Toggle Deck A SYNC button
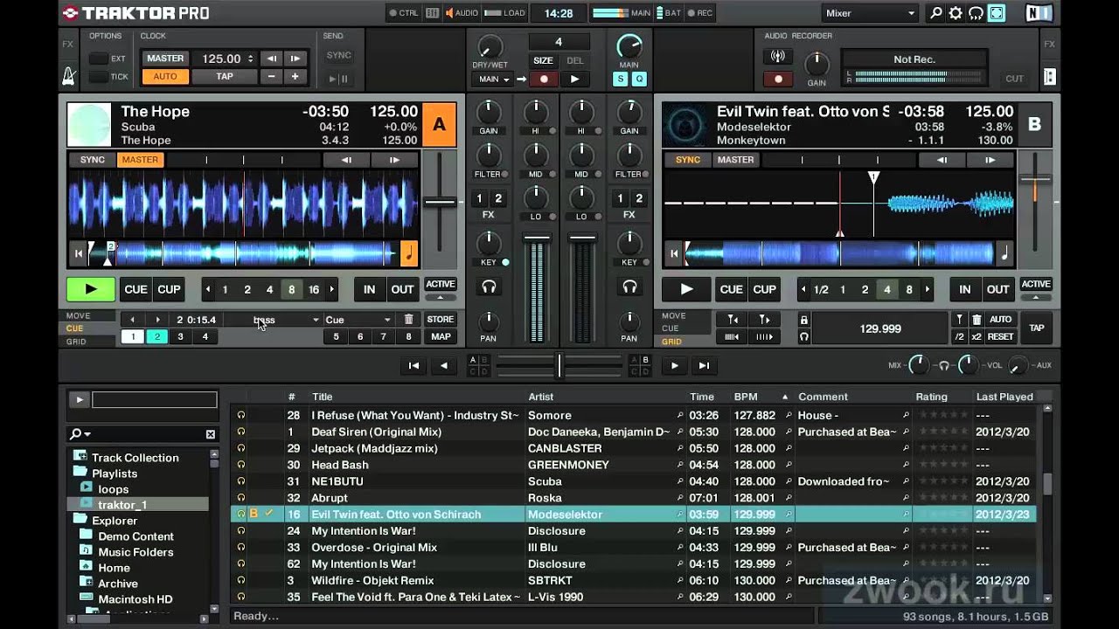Screen dimensions: 1119x629 93,160
